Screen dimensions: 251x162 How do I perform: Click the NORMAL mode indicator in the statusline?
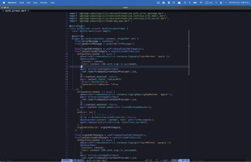point(66,160)
